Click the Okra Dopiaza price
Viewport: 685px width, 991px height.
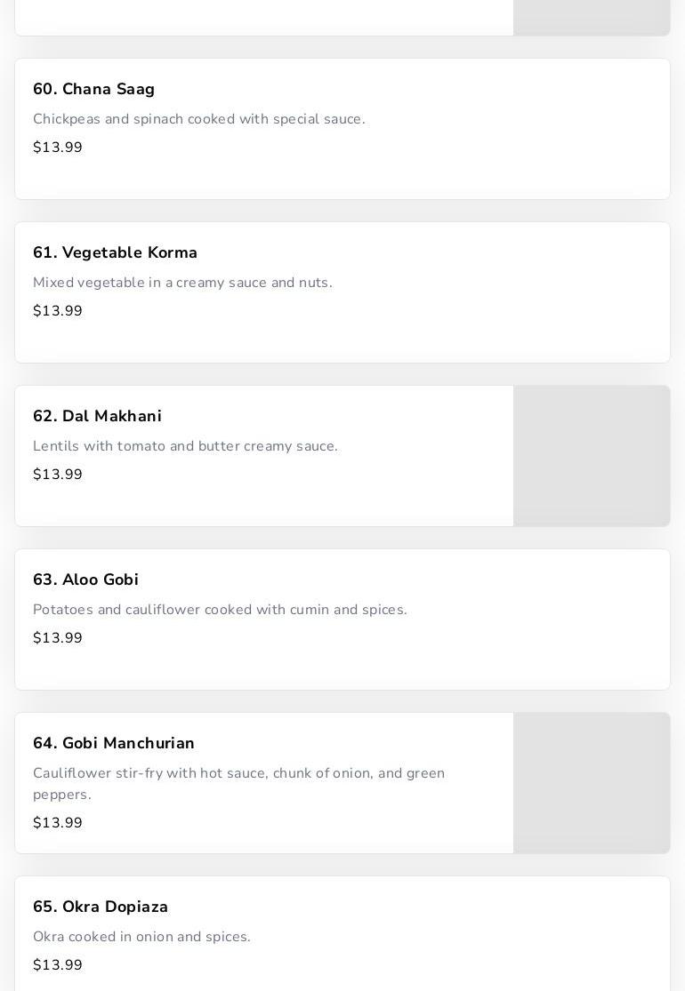[x=58, y=965]
